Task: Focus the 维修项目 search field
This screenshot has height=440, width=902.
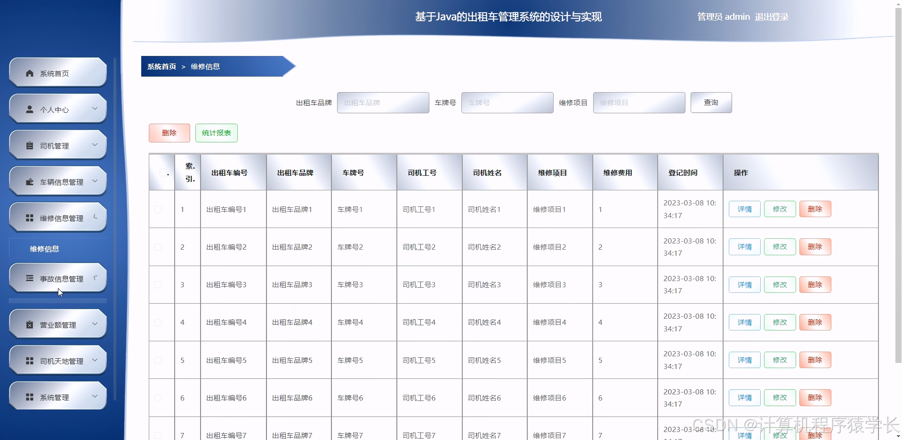Action: 639,102
